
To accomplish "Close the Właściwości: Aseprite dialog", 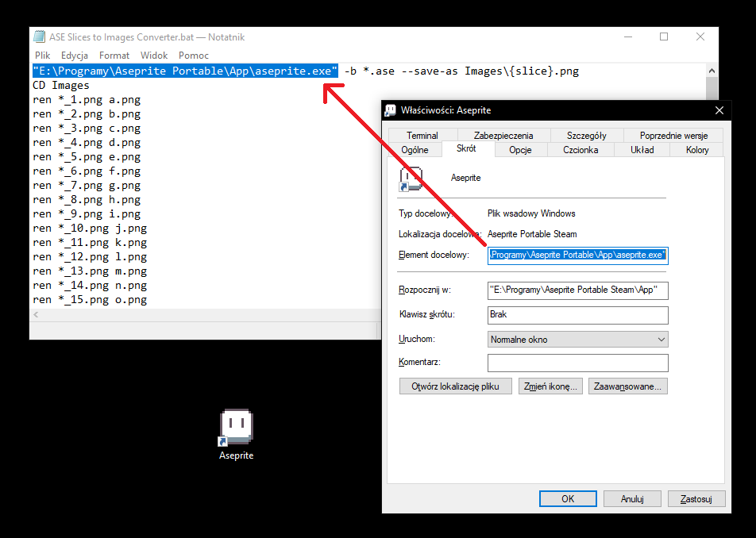I will [719, 110].
